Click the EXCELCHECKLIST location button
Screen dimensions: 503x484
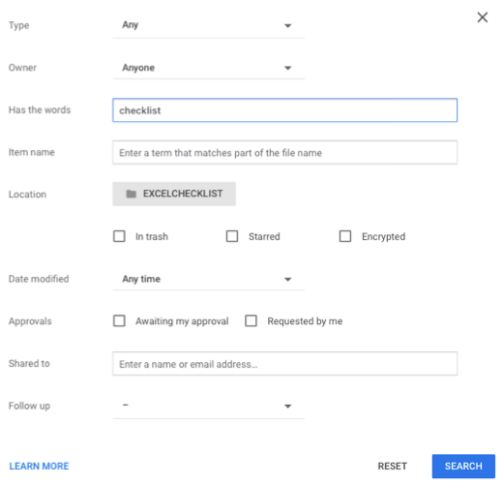174,194
